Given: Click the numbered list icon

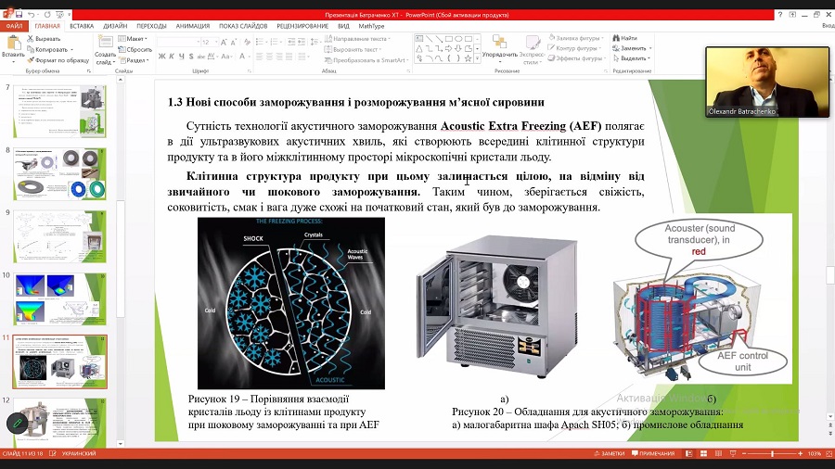Looking at the screenshot, I should (275, 42).
